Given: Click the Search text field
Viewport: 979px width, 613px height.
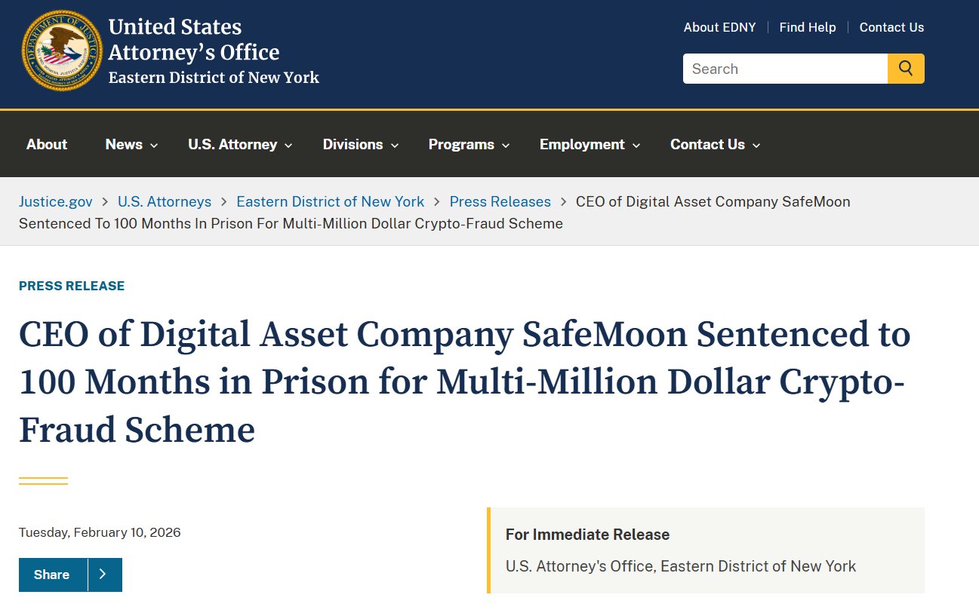Looking at the screenshot, I should coord(785,69).
